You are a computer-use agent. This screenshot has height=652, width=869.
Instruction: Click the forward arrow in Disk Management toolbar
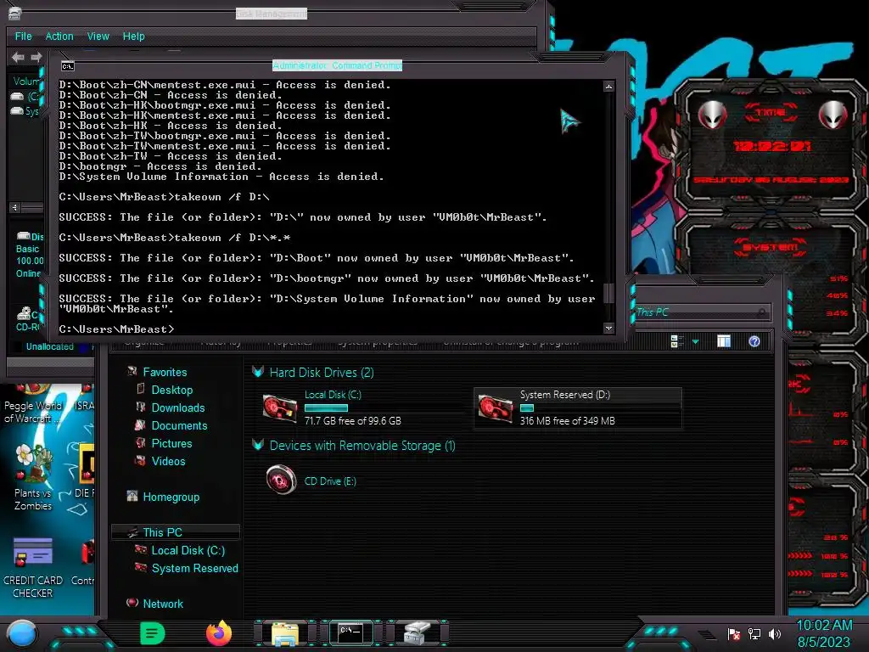36,57
